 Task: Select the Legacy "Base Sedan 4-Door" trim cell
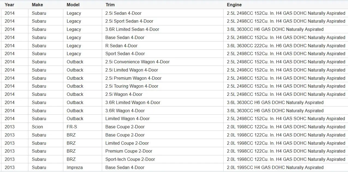point(163,37)
